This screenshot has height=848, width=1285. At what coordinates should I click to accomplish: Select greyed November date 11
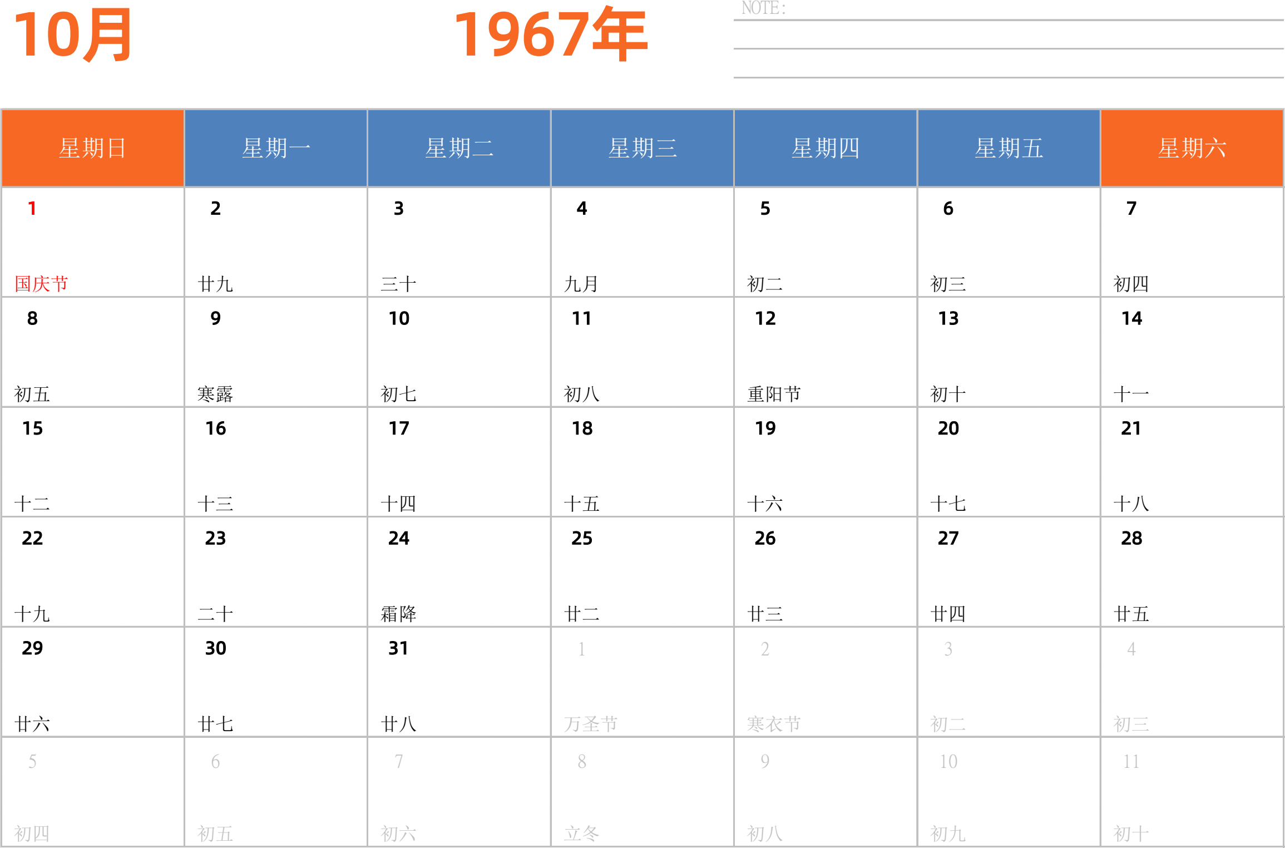click(x=1192, y=792)
